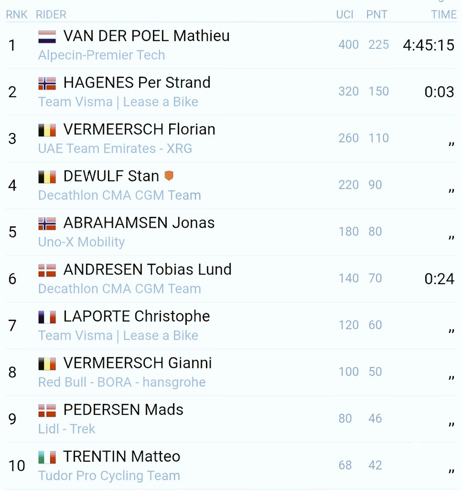This screenshot has height=490, width=462.
Task: Open Tudor Pro Cycling Team page
Action: pos(109,476)
